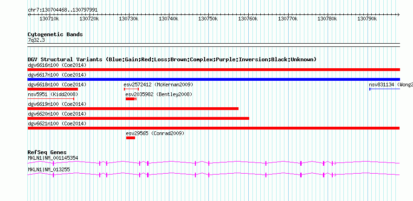413x201 pixels.
Task: Open dgv6616n100 (Coe2014) label
Action: point(57,65)
